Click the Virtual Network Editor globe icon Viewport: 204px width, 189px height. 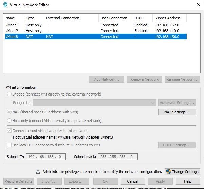pos(5,5)
